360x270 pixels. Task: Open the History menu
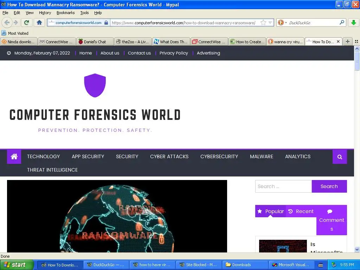pos(45,13)
